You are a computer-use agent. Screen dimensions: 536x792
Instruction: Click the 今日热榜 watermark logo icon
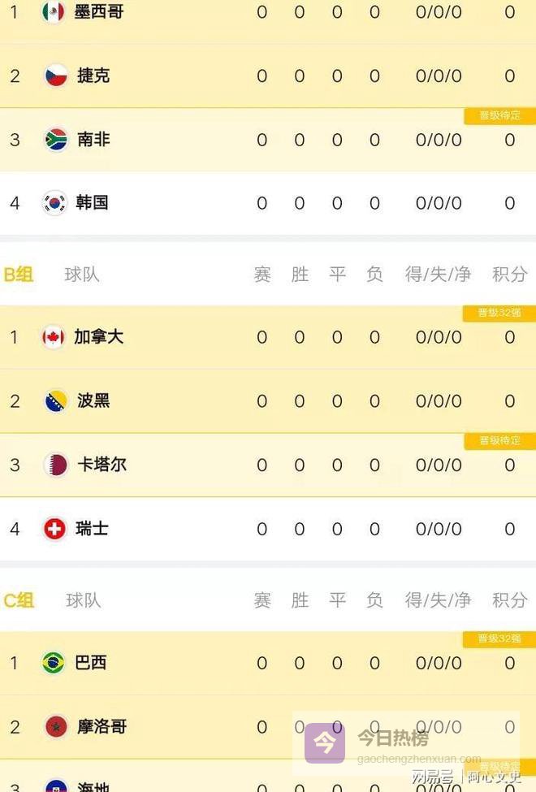(x=325, y=742)
